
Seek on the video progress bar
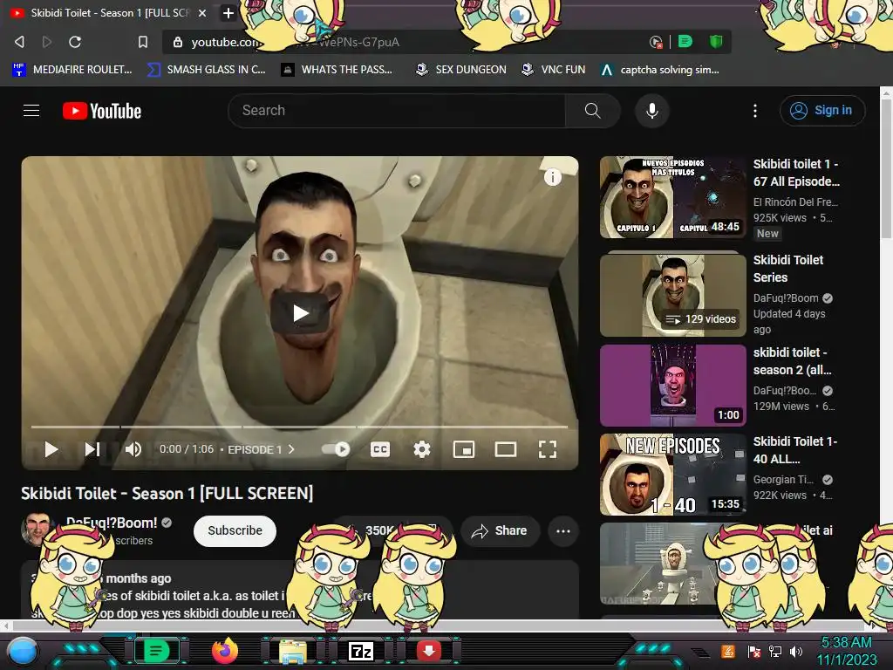click(x=300, y=426)
